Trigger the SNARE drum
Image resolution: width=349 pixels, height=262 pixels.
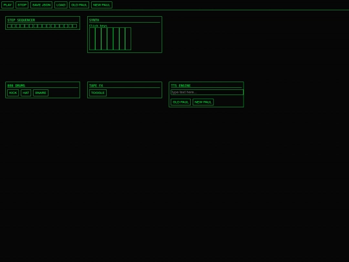41,93
